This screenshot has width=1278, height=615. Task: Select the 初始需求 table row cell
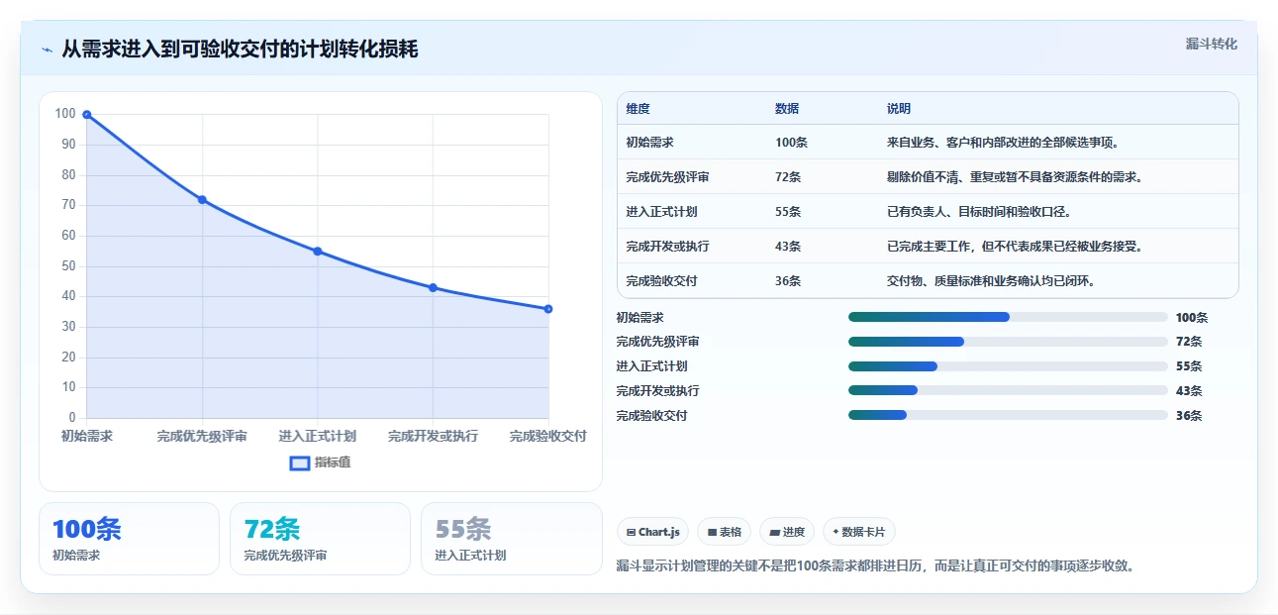650,143
